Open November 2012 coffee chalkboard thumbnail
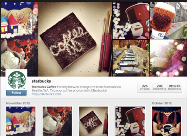This screenshot has height=136, width=187. [x=94, y=121]
